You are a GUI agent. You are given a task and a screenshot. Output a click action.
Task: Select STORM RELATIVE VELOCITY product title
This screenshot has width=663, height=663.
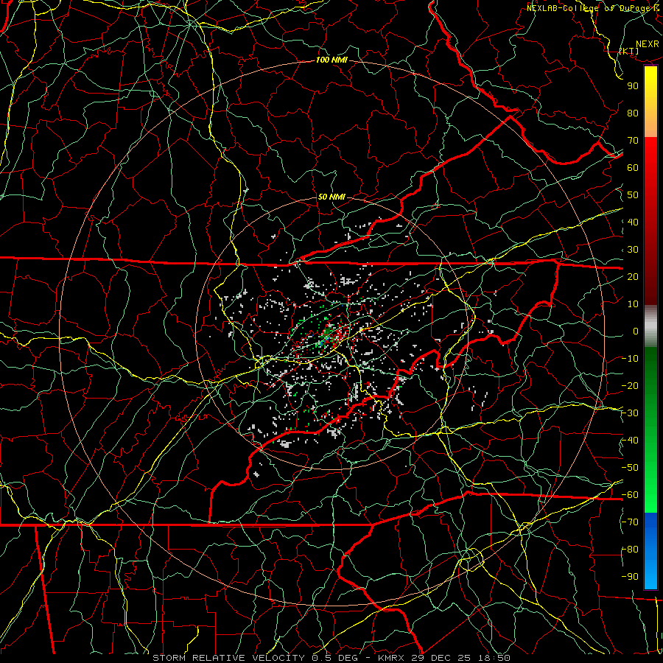(x=228, y=658)
